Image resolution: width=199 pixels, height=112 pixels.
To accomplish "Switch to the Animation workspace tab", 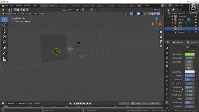I will pos(111,6).
